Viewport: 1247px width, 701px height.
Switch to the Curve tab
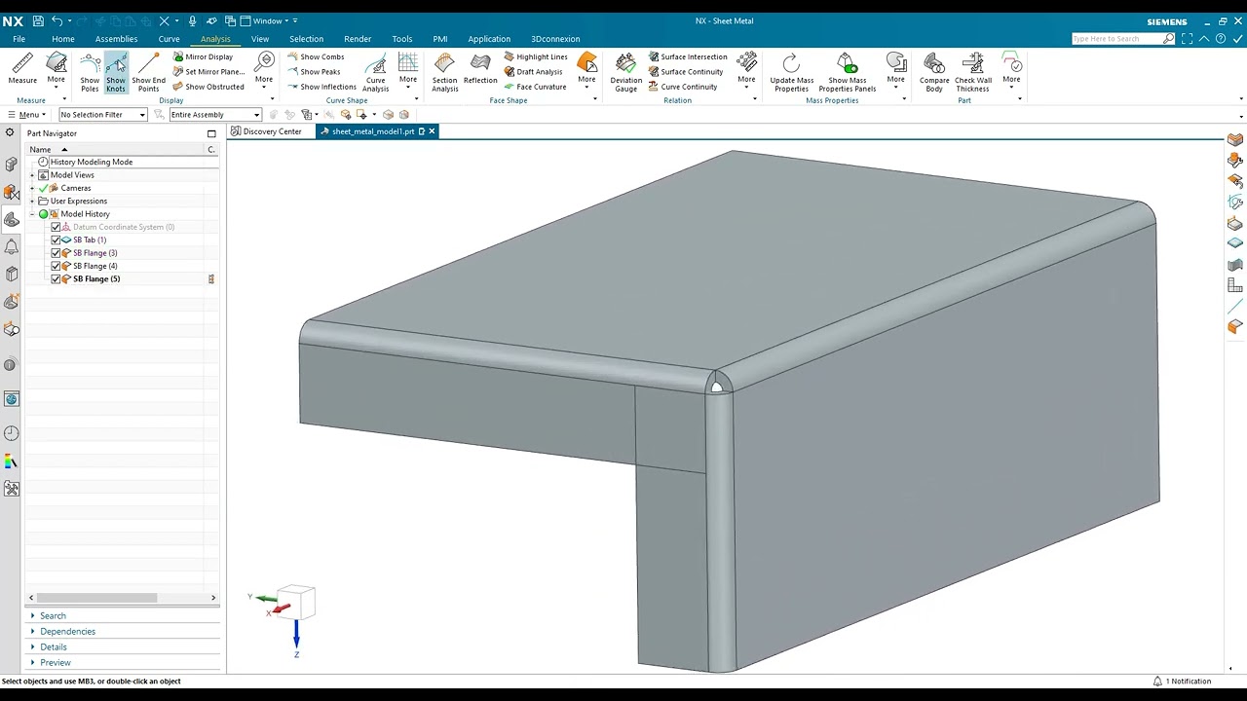169,39
